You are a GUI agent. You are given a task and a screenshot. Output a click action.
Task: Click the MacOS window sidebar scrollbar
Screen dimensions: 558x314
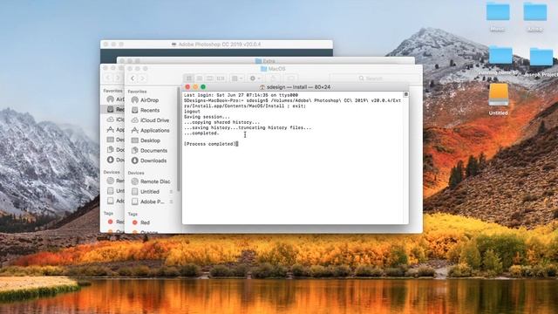point(178,139)
